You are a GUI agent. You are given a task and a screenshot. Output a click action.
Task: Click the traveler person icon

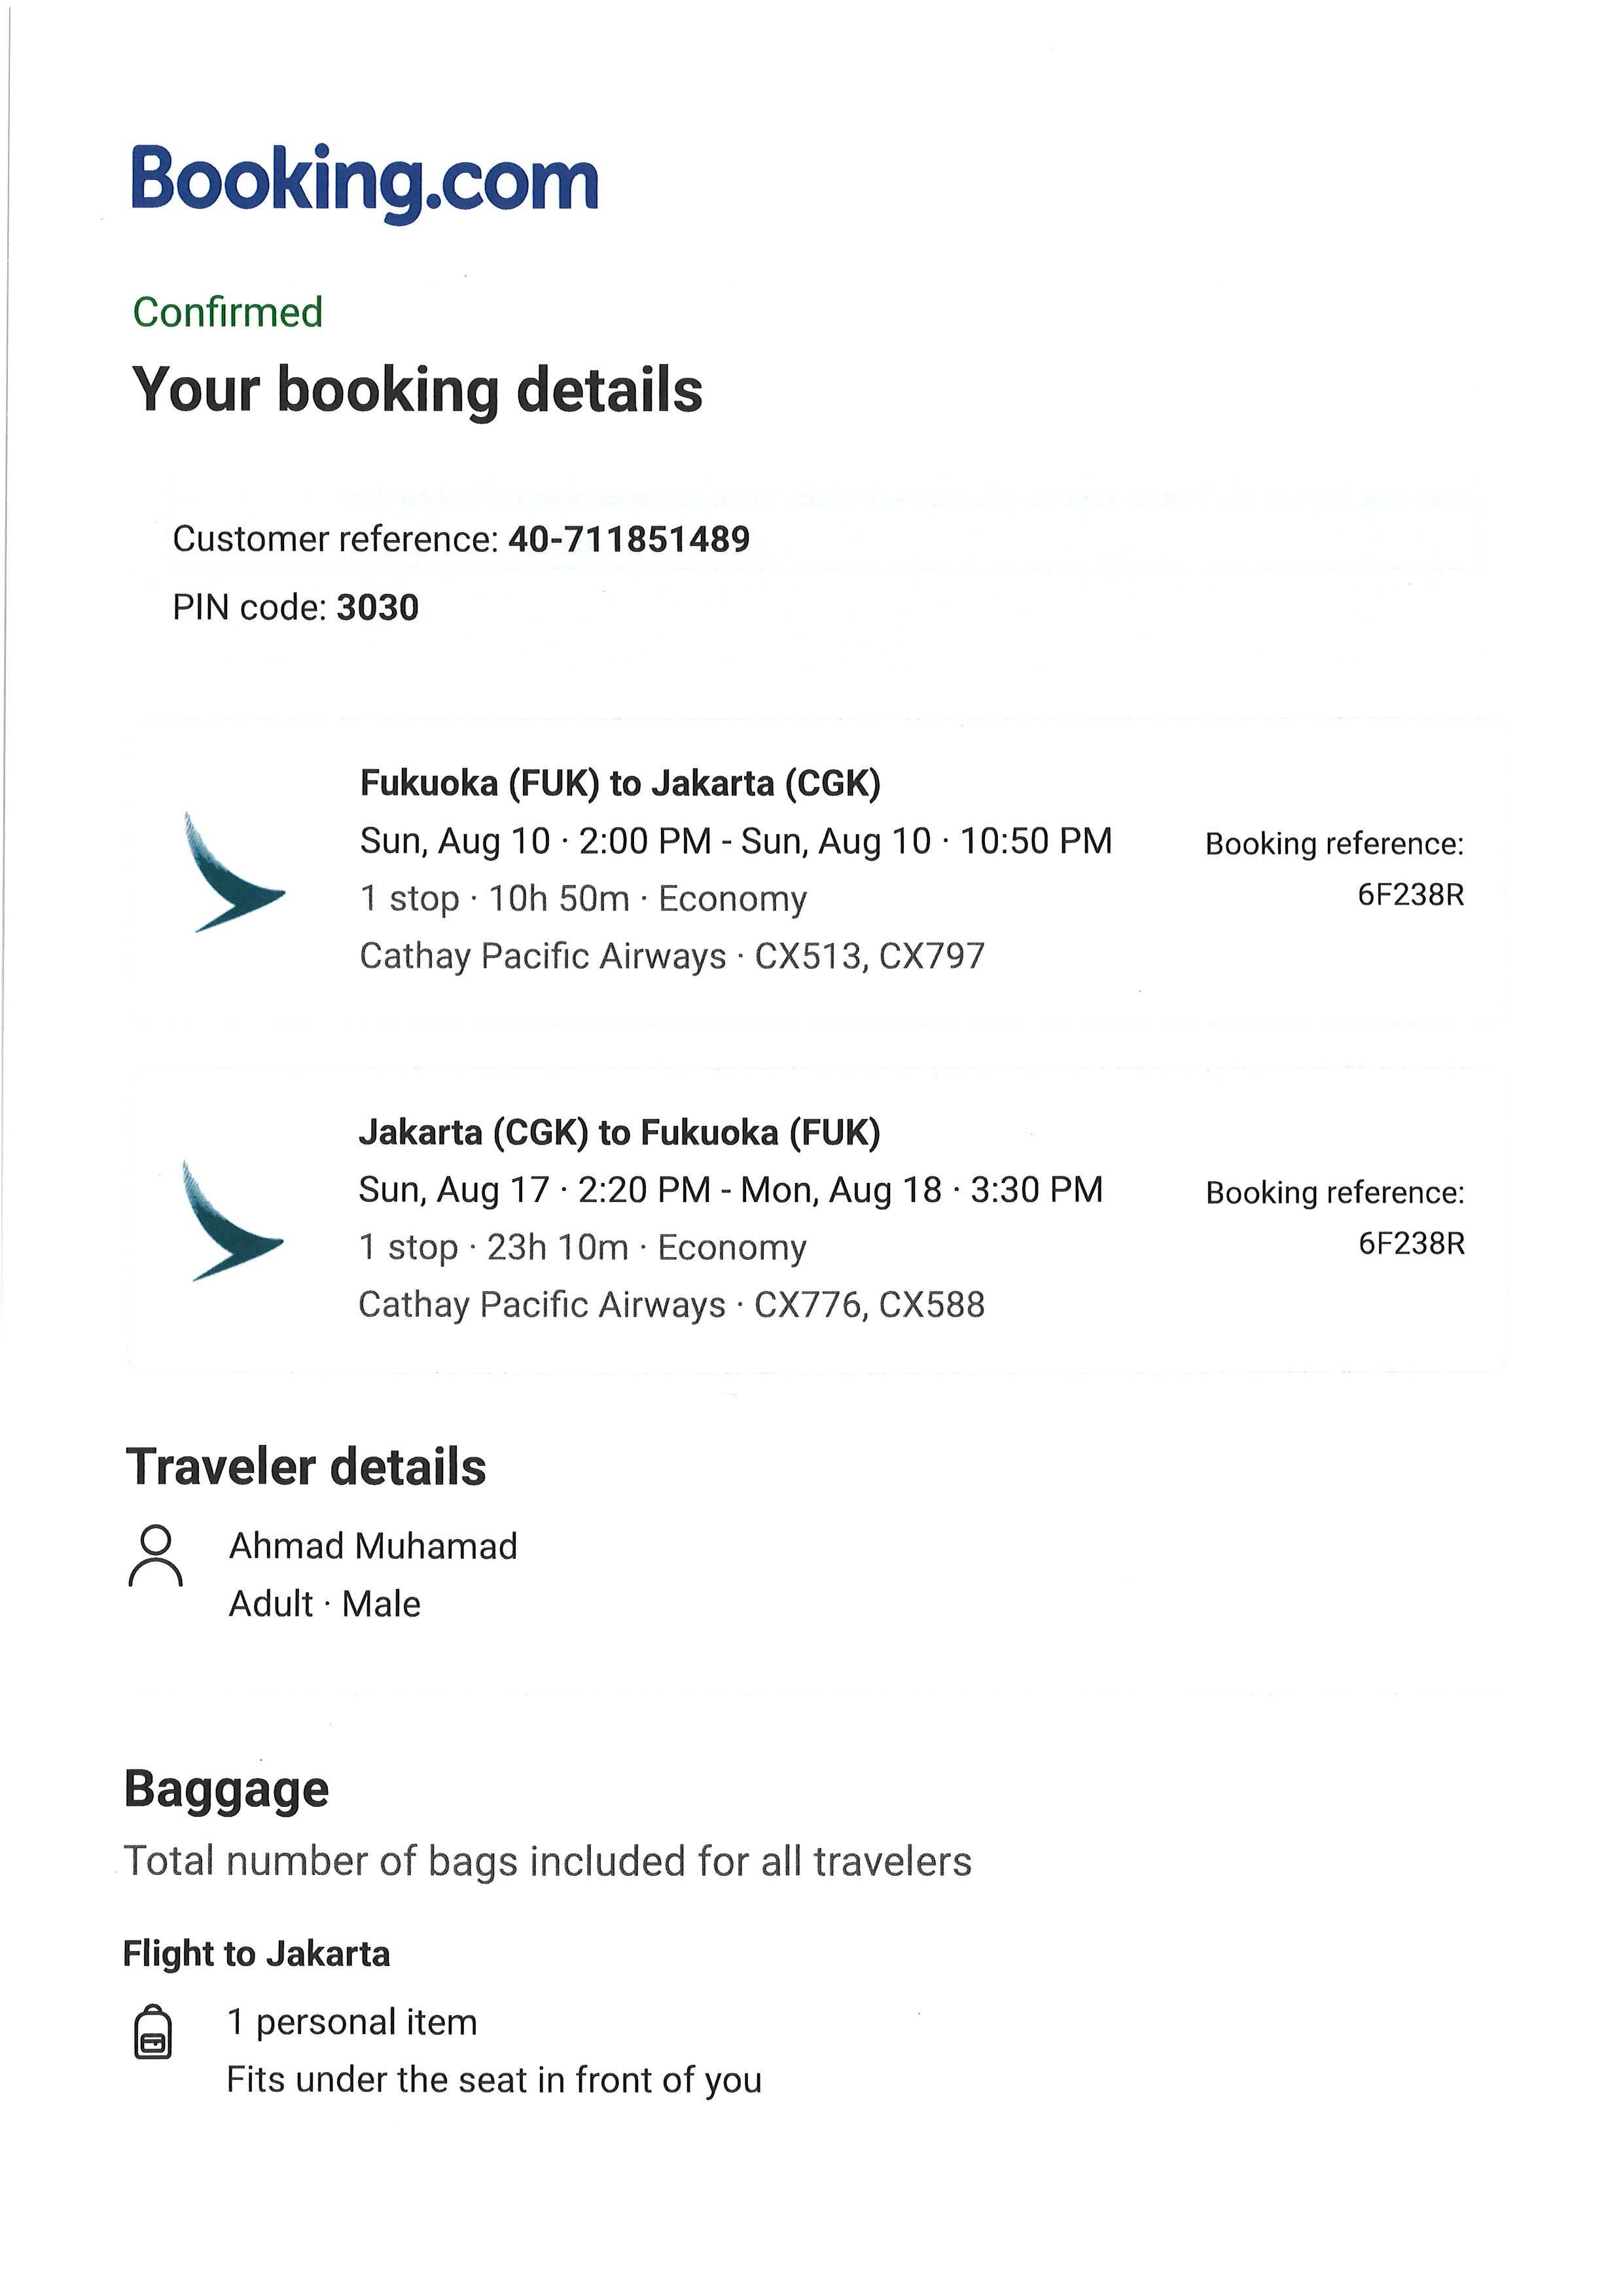tap(156, 1556)
